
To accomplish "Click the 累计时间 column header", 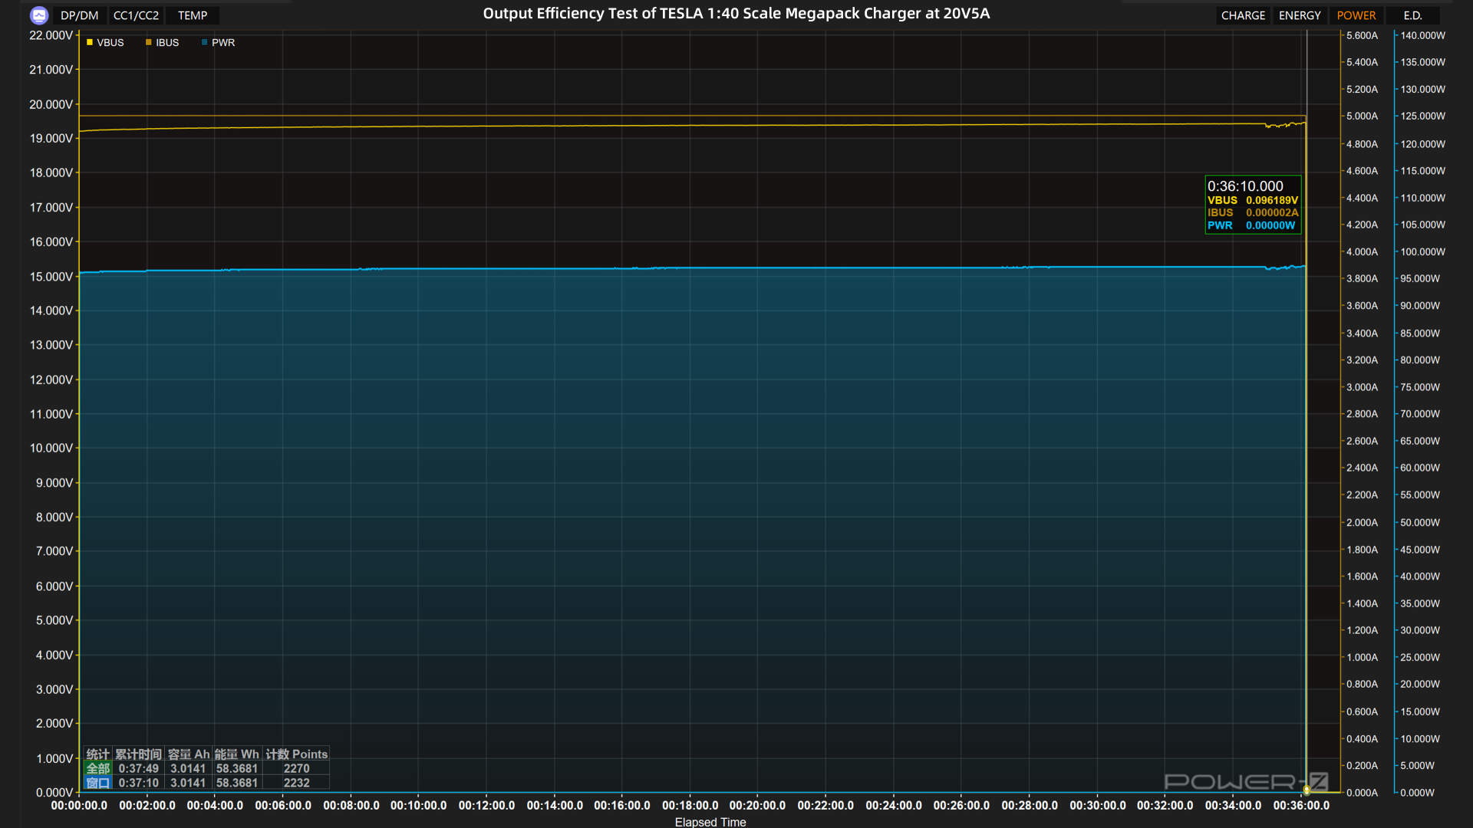I will pyautogui.click(x=138, y=754).
